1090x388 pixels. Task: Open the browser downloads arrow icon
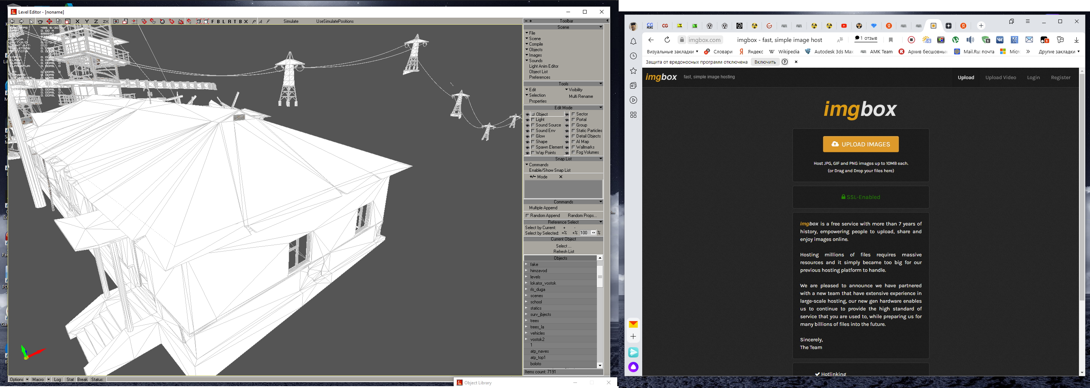pyautogui.click(x=1076, y=40)
